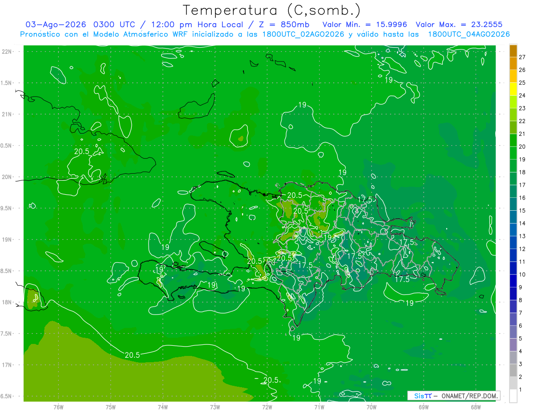
Task: Click the "73W" longitude axis label
Action: coord(214,407)
